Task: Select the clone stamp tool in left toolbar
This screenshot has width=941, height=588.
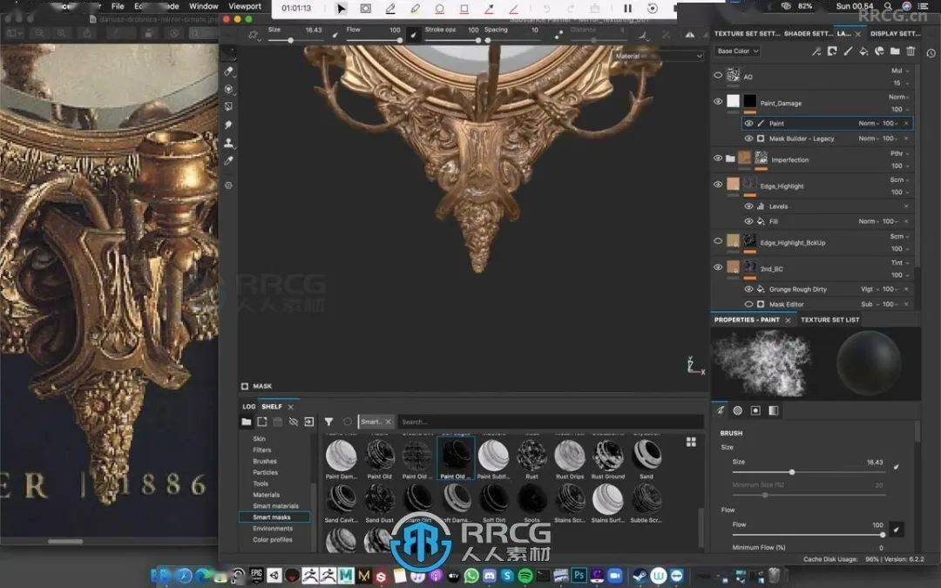Action: (229, 143)
